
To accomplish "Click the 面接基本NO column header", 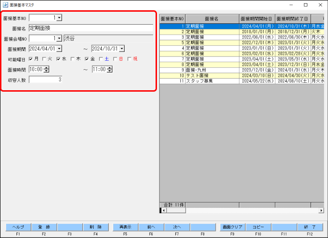I will (x=172, y=19).
